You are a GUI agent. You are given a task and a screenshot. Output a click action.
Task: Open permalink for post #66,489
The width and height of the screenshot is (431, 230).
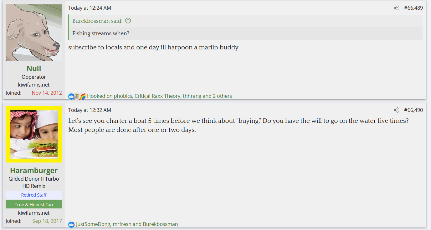pos(413,8)
